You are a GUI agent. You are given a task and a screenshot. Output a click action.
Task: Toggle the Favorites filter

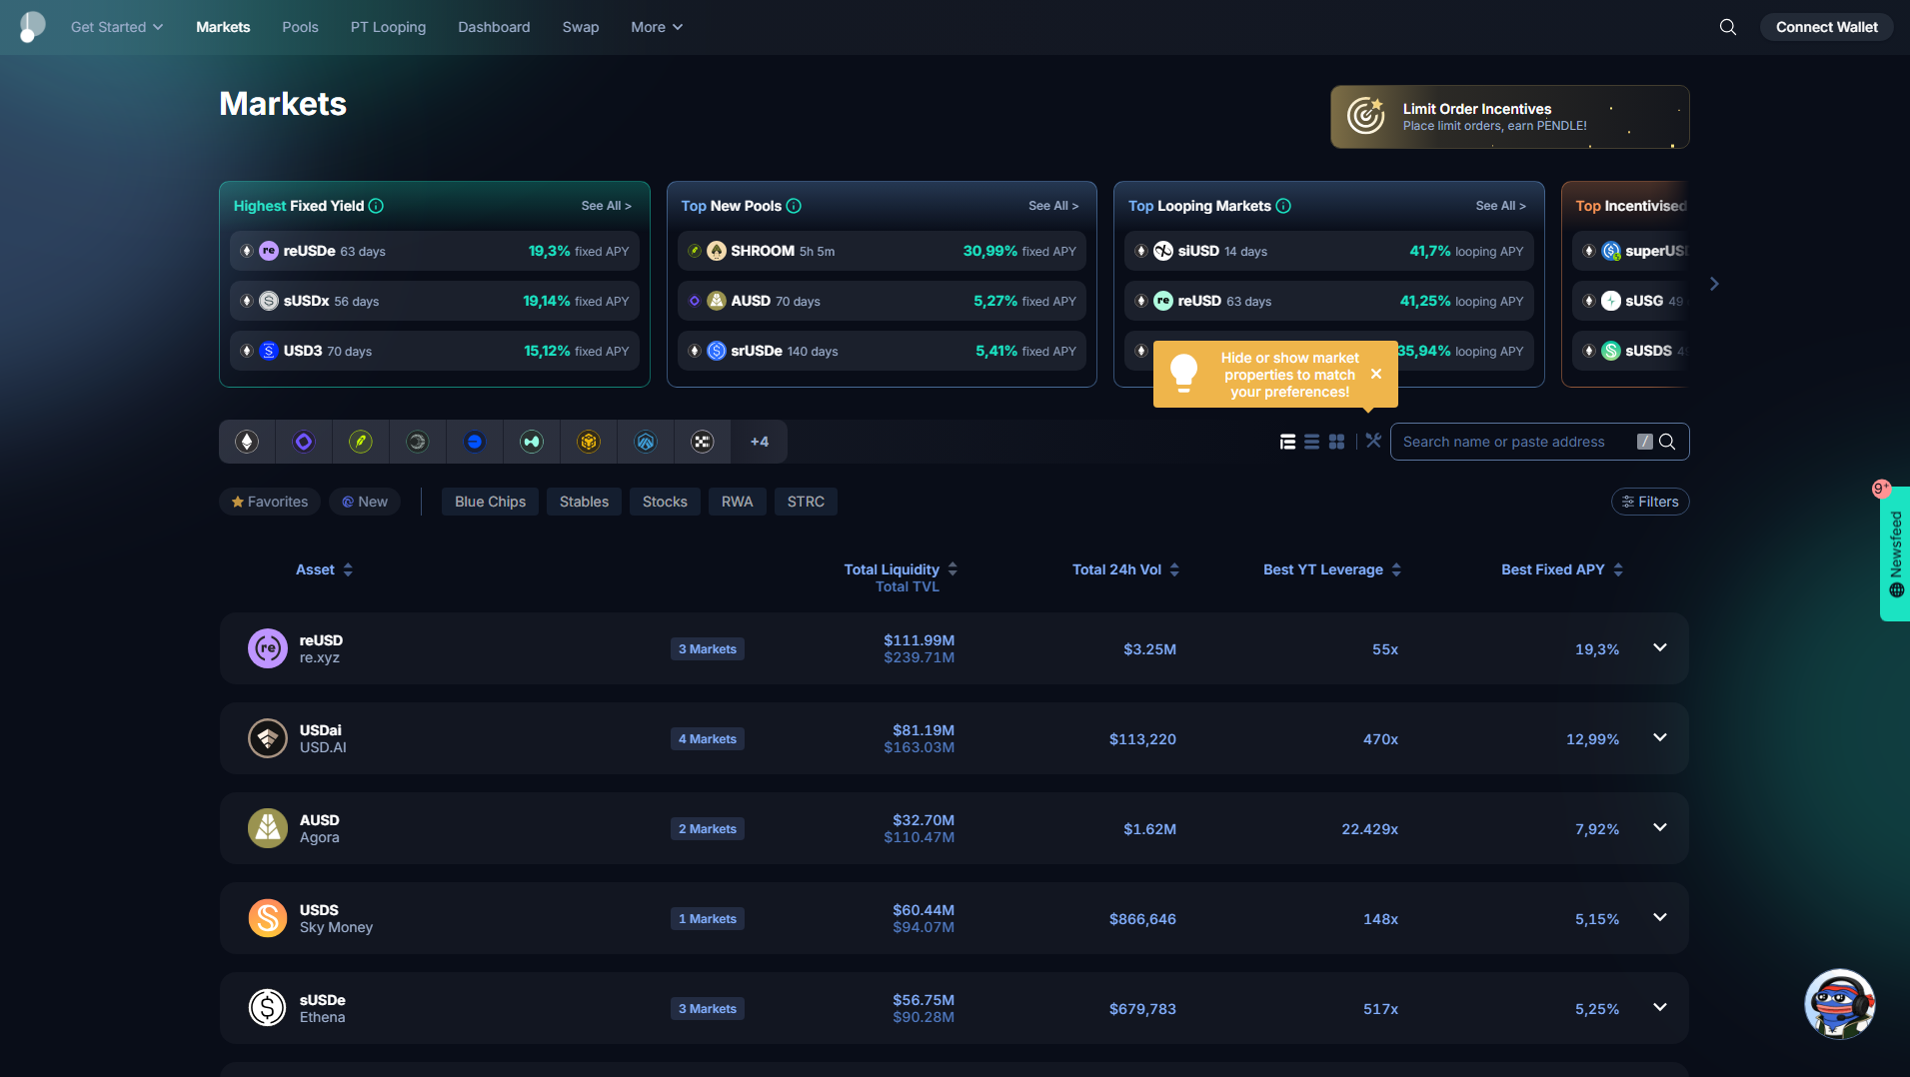[x=270, y=502]
